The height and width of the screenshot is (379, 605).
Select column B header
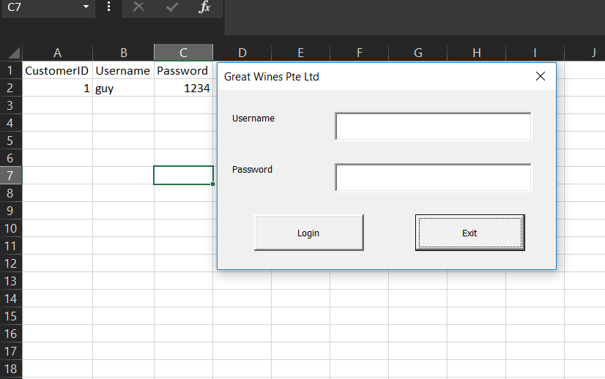click(124, 53)
